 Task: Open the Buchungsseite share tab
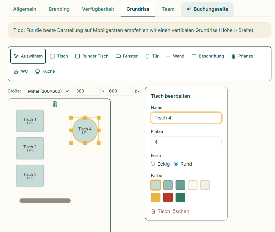[207, 9]
